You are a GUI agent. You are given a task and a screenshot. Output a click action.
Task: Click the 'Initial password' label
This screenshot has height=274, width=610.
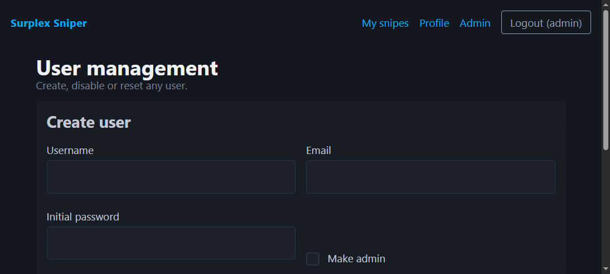click(83, 217)
